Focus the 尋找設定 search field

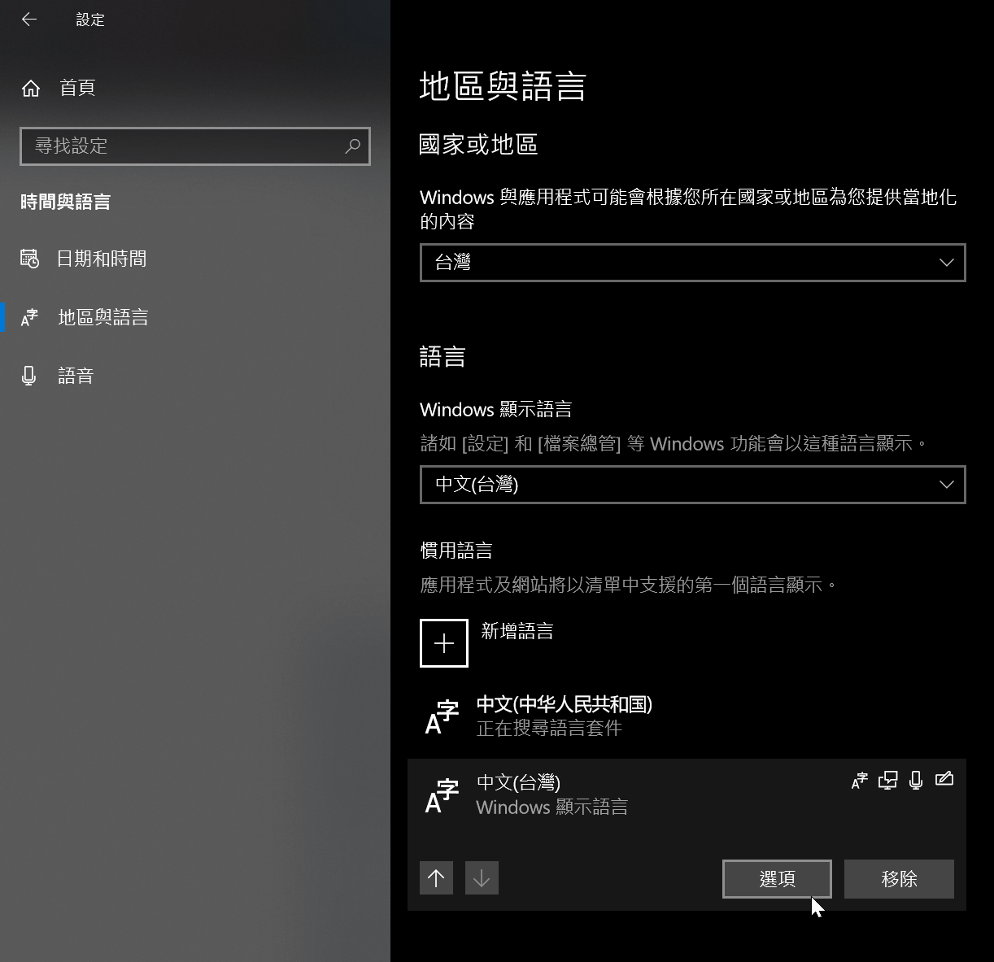[195, 146]
